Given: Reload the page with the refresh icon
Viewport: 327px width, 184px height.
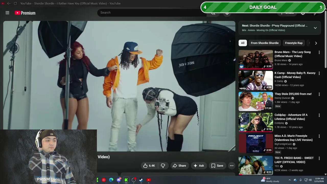Looking at the screenshot, I should coord(15,3).
